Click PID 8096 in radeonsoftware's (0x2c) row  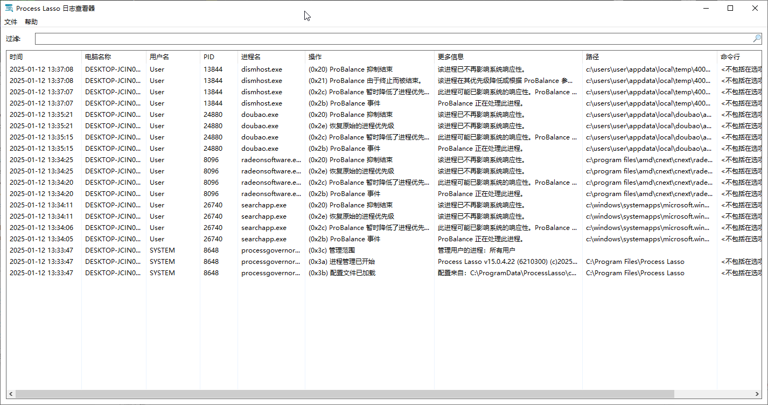pos(211,183)
